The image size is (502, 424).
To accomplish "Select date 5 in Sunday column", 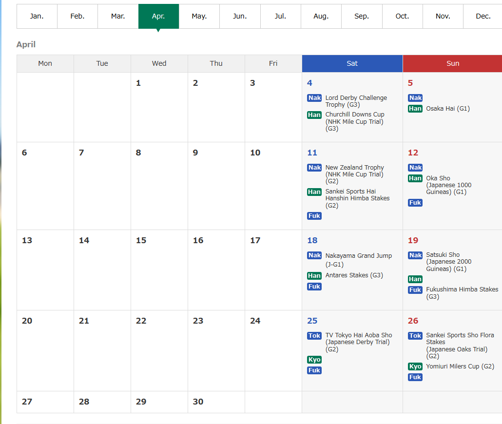I will [x=410, y=83].
